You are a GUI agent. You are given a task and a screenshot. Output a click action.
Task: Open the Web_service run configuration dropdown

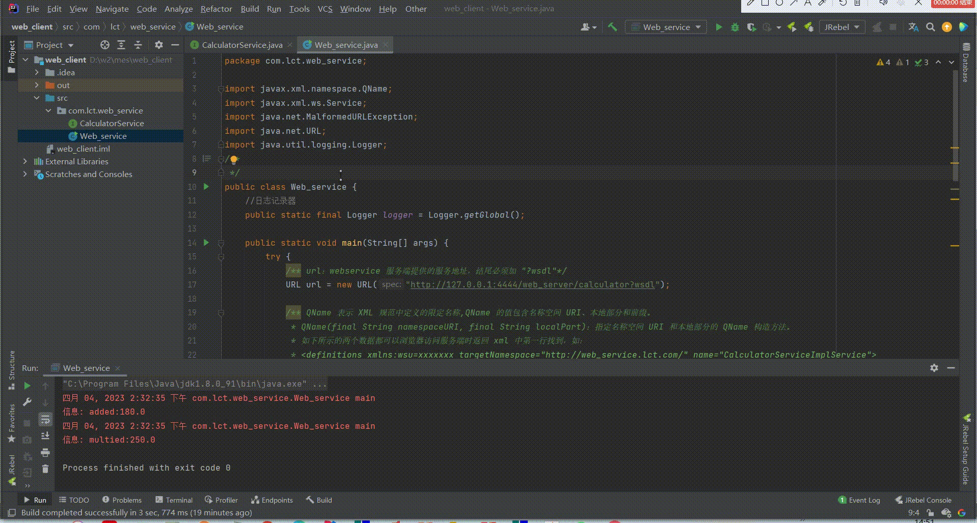pyautogui.click(x=666, y=27)
